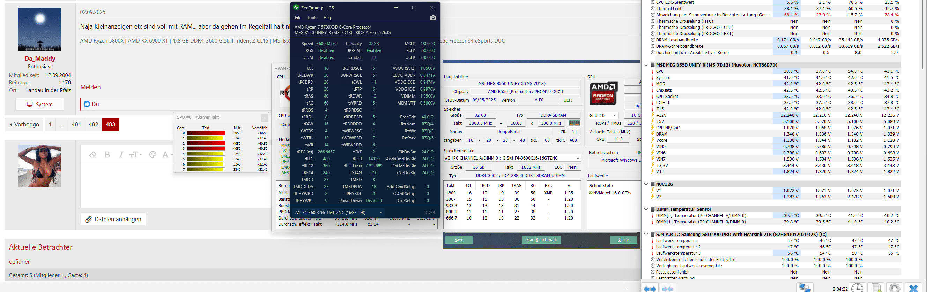Open the Tools menu in ZenTimings
927x292 pixels.
(312, 18)
